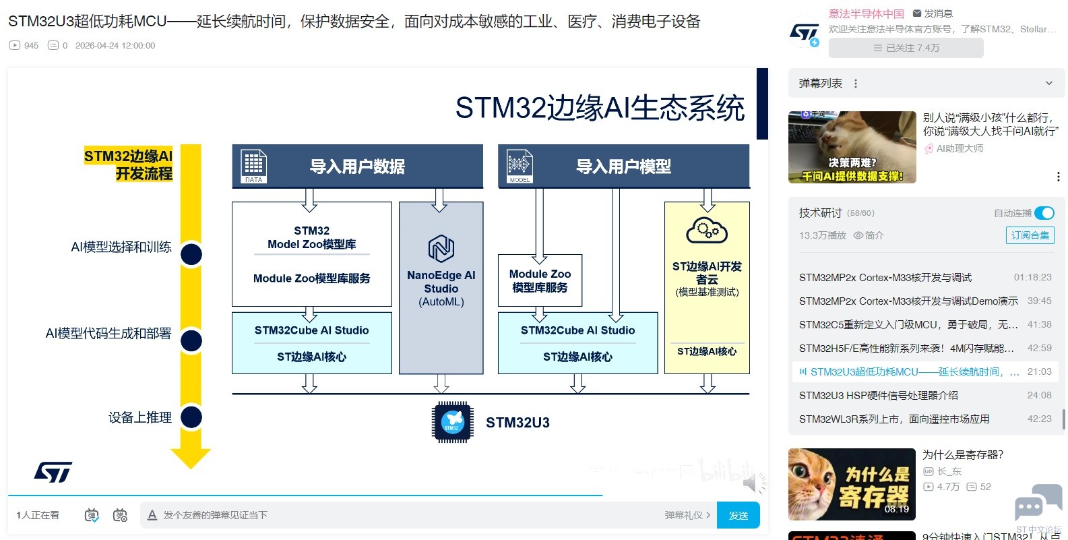Open the ST中文论坛 chat bubble icon
Screen dimensions: 1068x540
(1038, 503)
